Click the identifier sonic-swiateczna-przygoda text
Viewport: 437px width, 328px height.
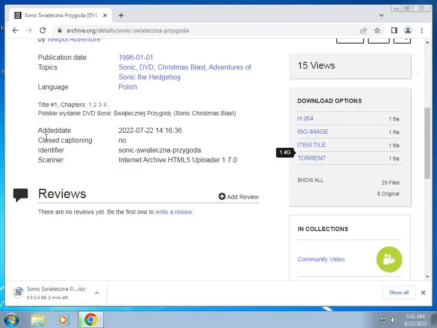160,150
